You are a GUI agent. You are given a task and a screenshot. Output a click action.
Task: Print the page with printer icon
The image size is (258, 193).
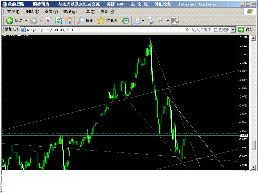[150, 21]
